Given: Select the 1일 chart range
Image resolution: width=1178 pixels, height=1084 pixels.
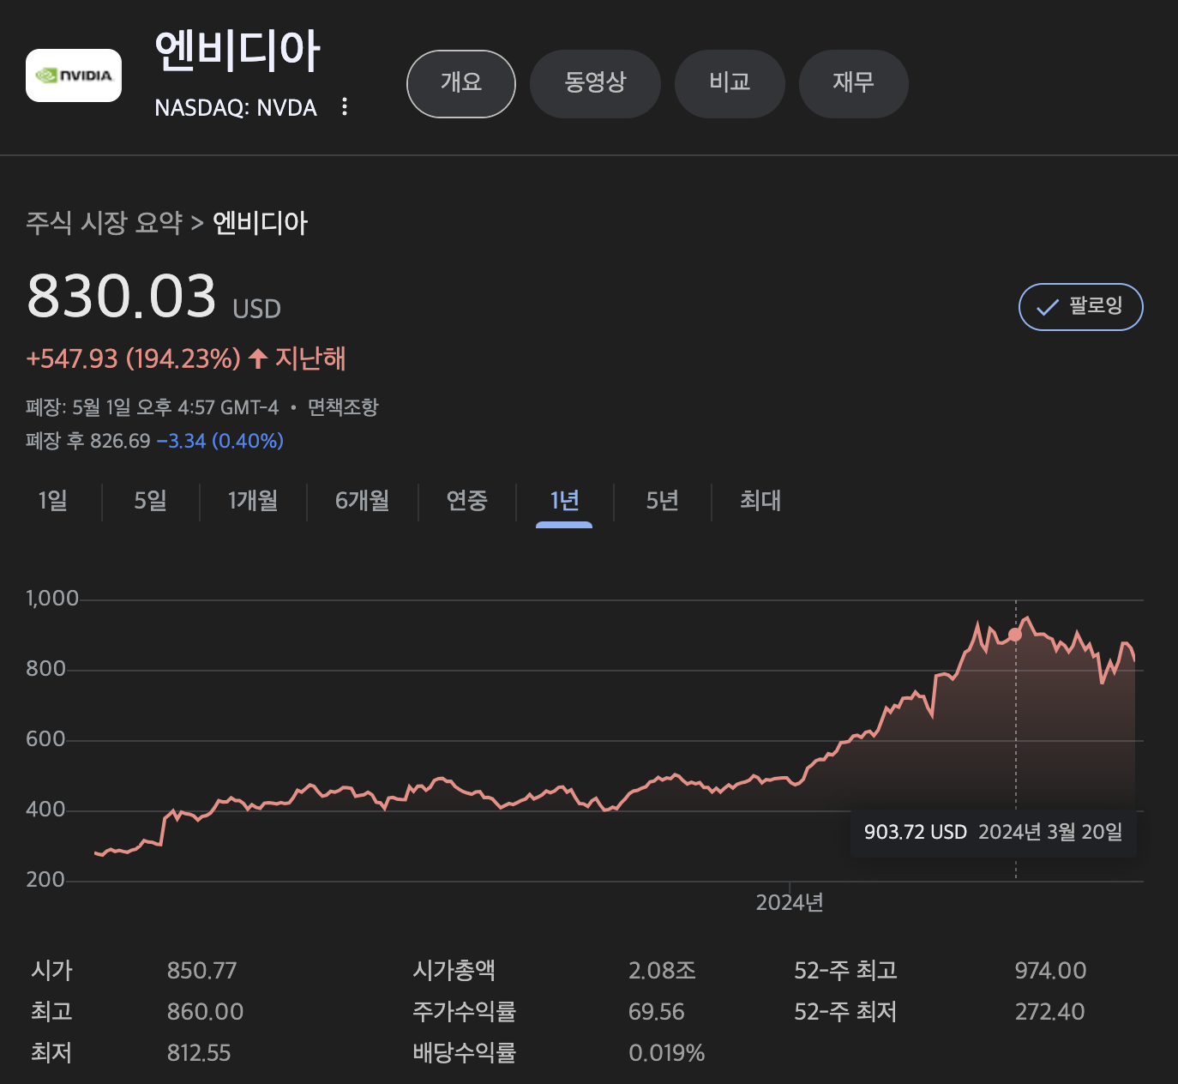Looking at the screenshot, I should coord(53,501).
